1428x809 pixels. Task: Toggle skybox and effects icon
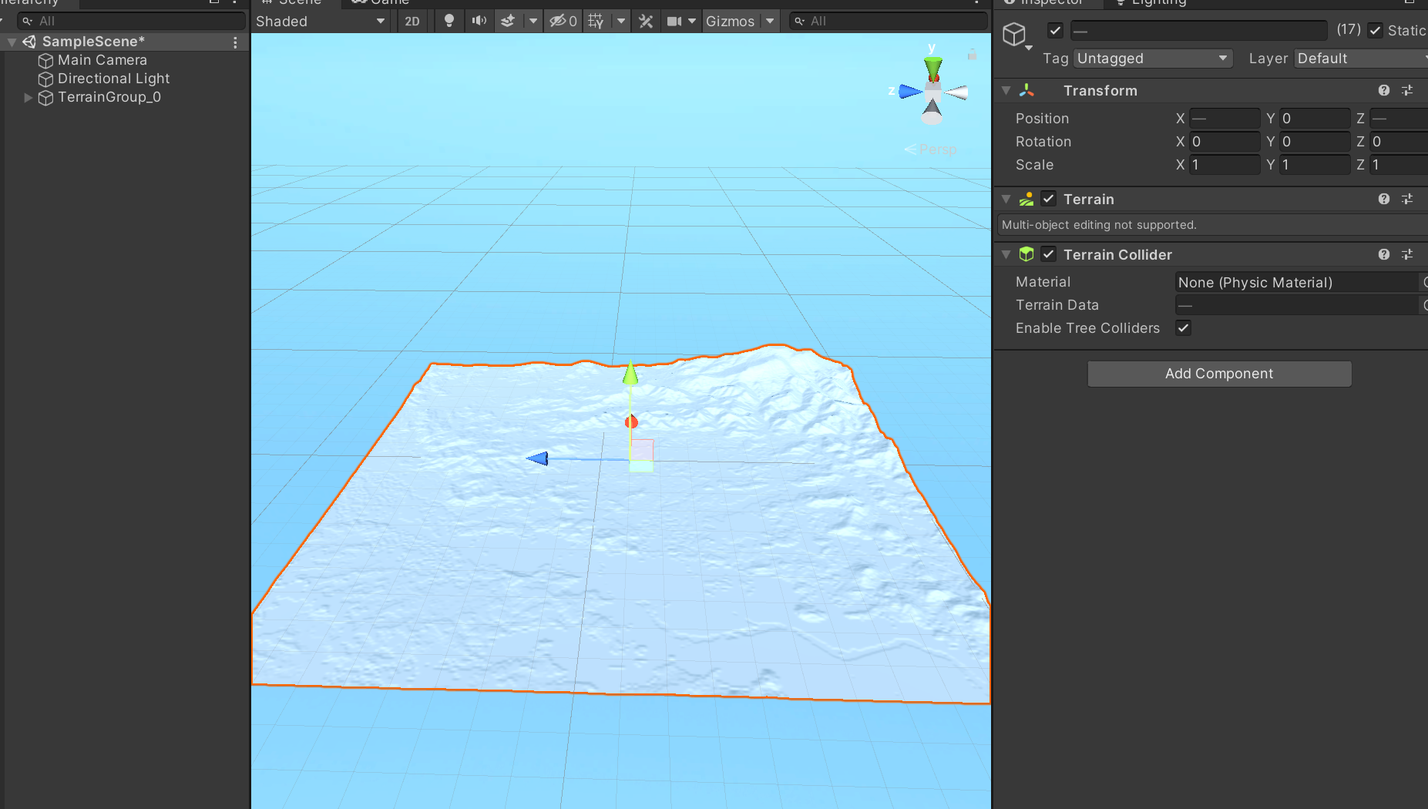coord(508,21)
